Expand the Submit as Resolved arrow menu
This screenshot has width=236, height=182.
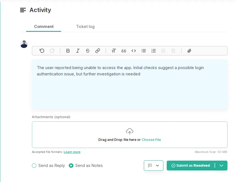[x=221, y=166]
